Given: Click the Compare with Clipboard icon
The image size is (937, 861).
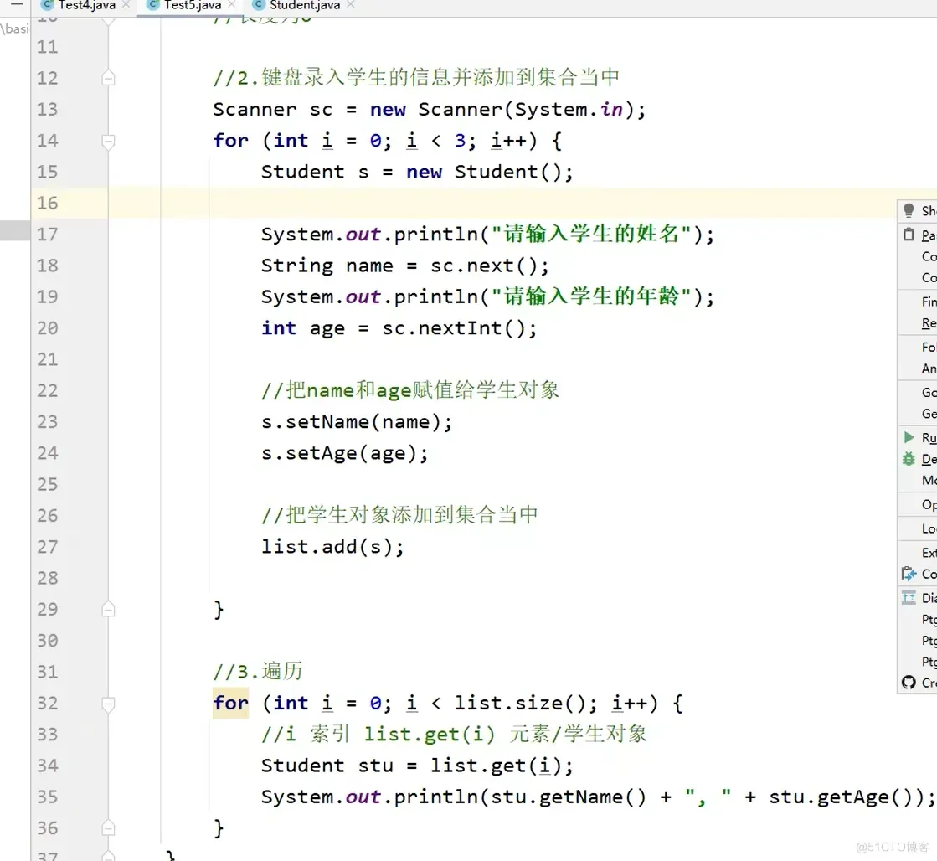Looking at the screenshot, I should coord(909,574).
